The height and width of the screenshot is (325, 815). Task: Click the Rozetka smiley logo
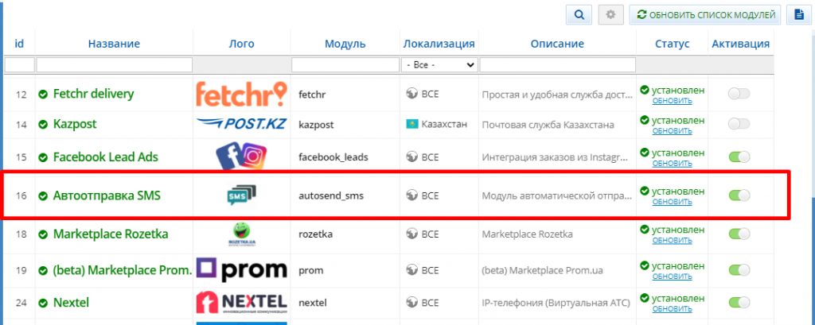click(242, 234)
